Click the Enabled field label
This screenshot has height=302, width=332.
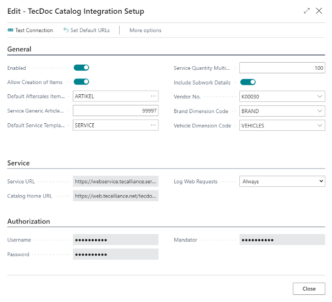click(x=16, y=68)
